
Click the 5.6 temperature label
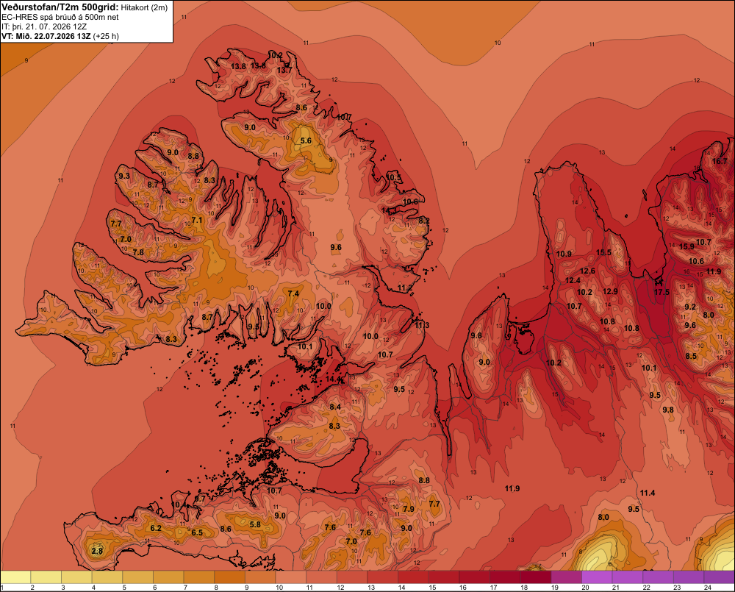coord(306,140)
